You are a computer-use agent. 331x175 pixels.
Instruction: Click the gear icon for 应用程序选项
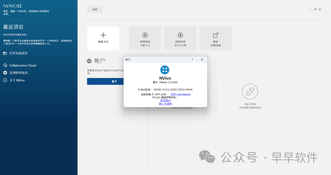5,73
